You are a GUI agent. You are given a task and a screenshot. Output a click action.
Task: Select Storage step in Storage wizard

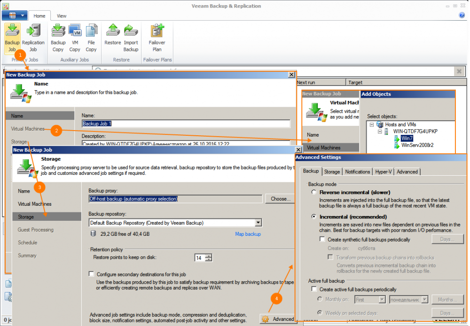tap(47, 217)
